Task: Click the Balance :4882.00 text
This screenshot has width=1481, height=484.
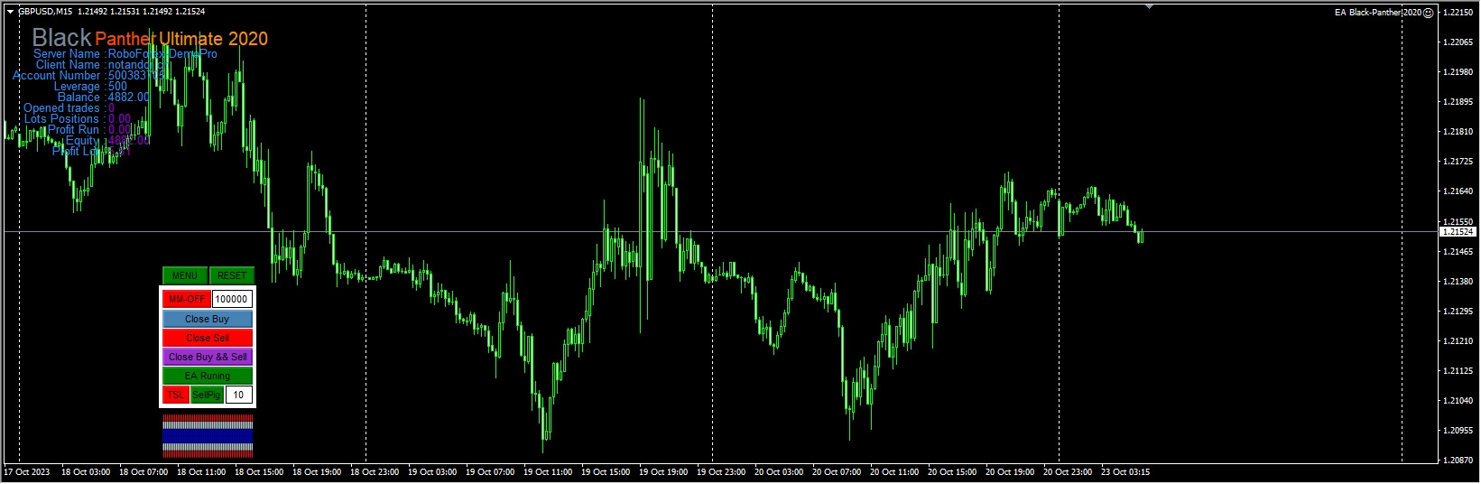Action: [104, 98]
